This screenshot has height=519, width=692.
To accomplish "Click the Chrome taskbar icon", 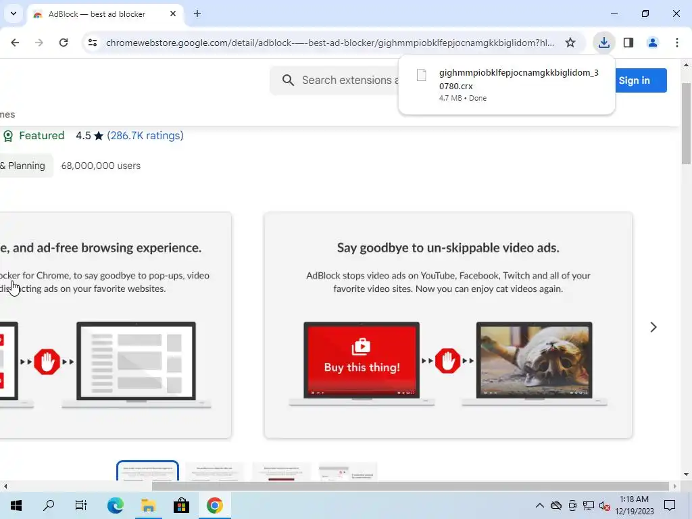I will click(214, 505).
